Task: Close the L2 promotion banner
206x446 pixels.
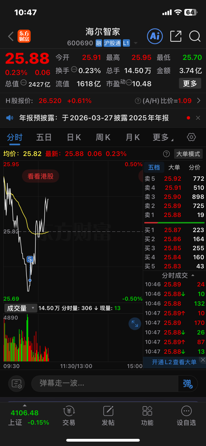Action: click(x=203, y=360)
